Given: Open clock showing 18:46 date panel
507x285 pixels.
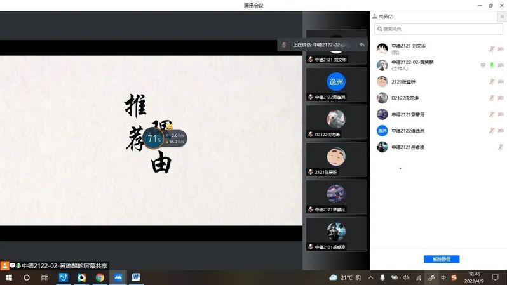Looking at the screenshot, I should click(474, 277).
